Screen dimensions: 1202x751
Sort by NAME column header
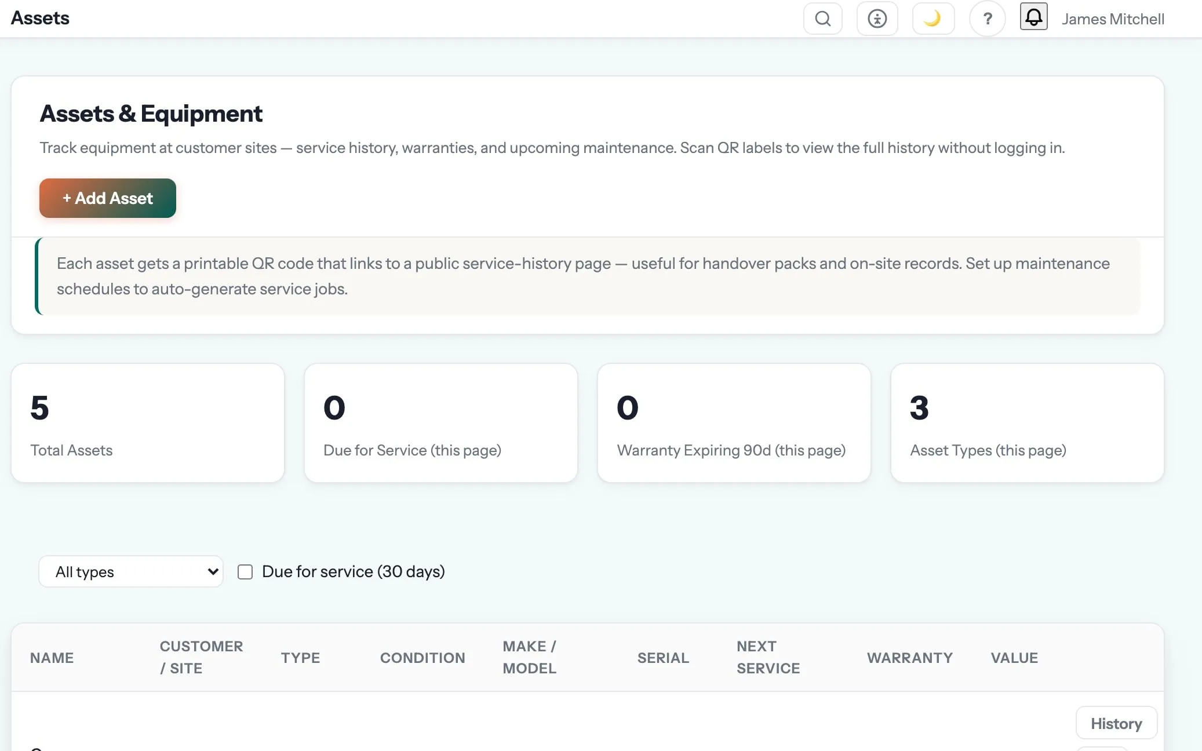coord(52,658)
